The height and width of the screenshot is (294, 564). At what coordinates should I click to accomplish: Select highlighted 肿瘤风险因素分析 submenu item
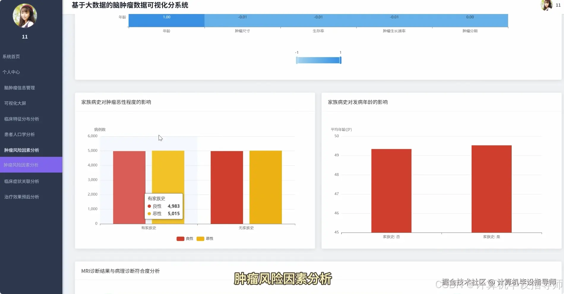click(x=31, y=165)
